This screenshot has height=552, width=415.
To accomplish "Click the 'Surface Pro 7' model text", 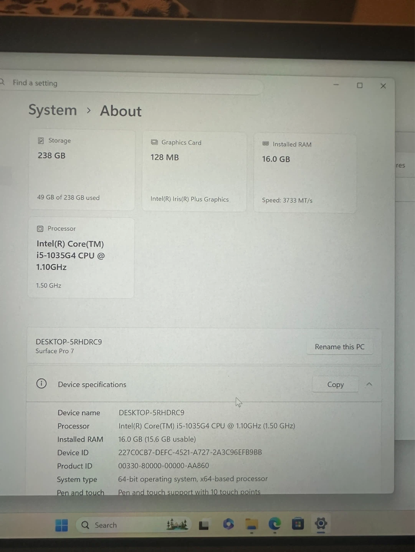I will coord(55,351).
